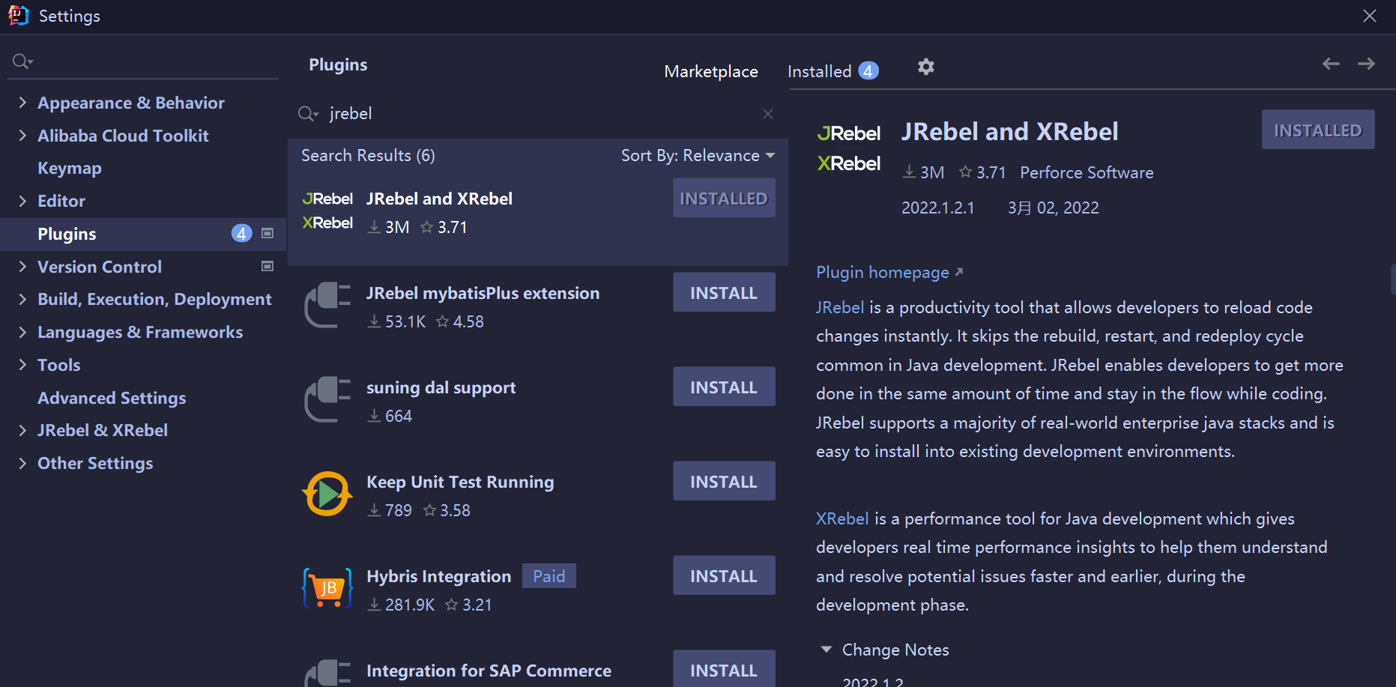Viewport: 1396px width, 687px height.
Task: Switch to the Installed tab
Action: (x=819, y=71)
